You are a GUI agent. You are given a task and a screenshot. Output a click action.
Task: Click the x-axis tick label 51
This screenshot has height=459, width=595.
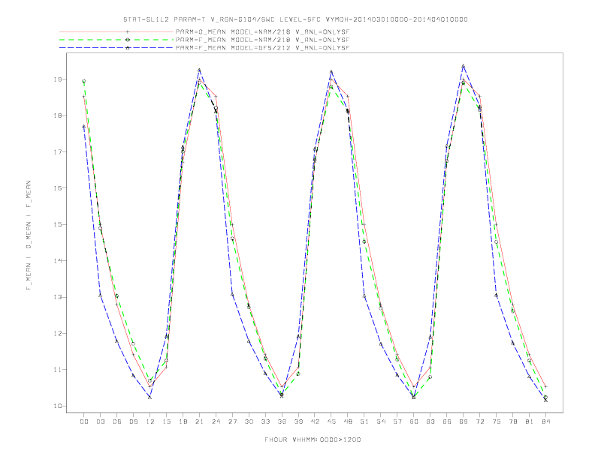point(364,421)
